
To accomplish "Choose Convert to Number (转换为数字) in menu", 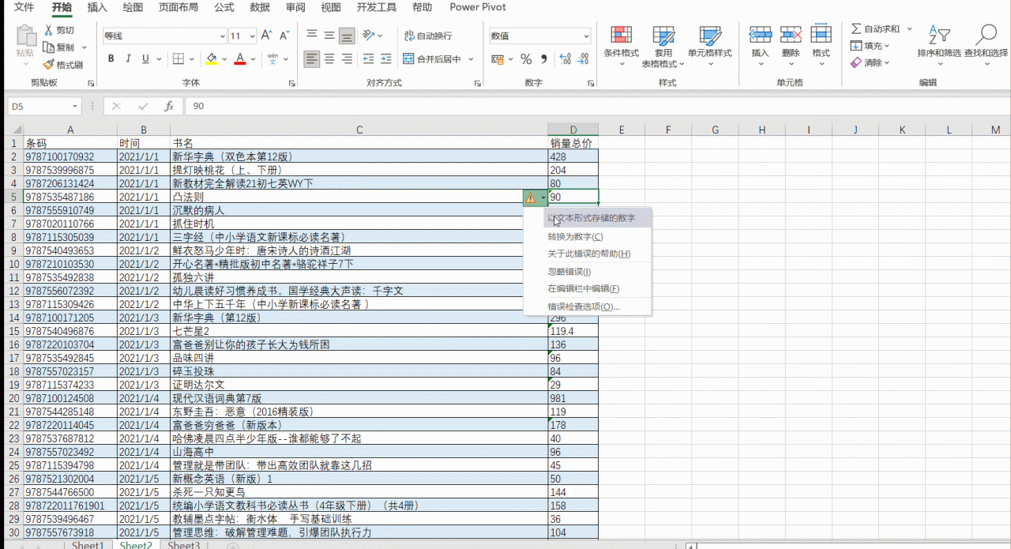I will (575, 237).
